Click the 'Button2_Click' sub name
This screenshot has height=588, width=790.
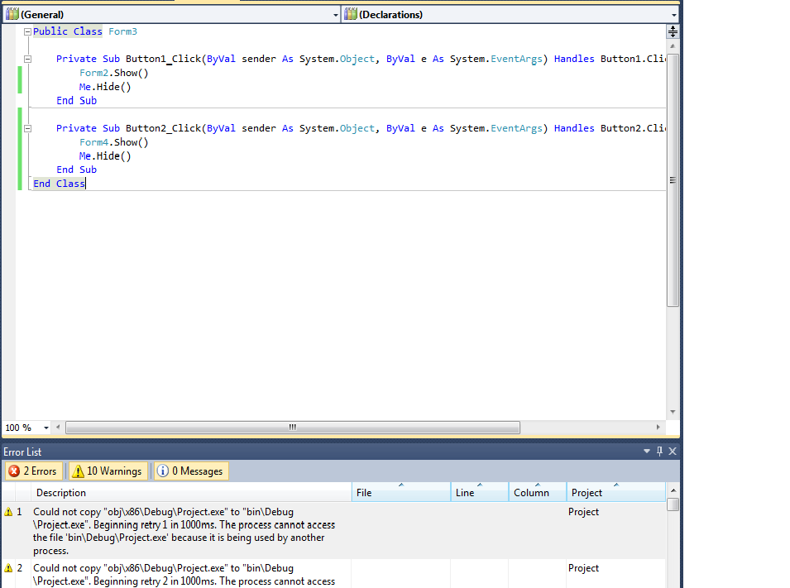163,128
